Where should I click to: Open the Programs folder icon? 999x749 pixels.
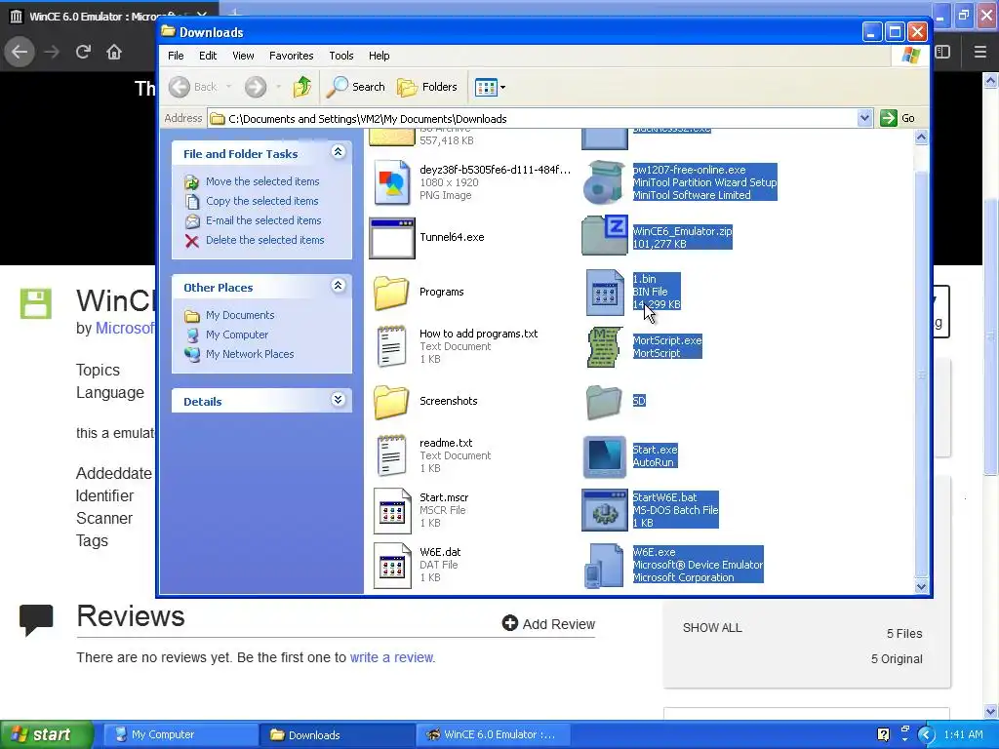(391, 293)
